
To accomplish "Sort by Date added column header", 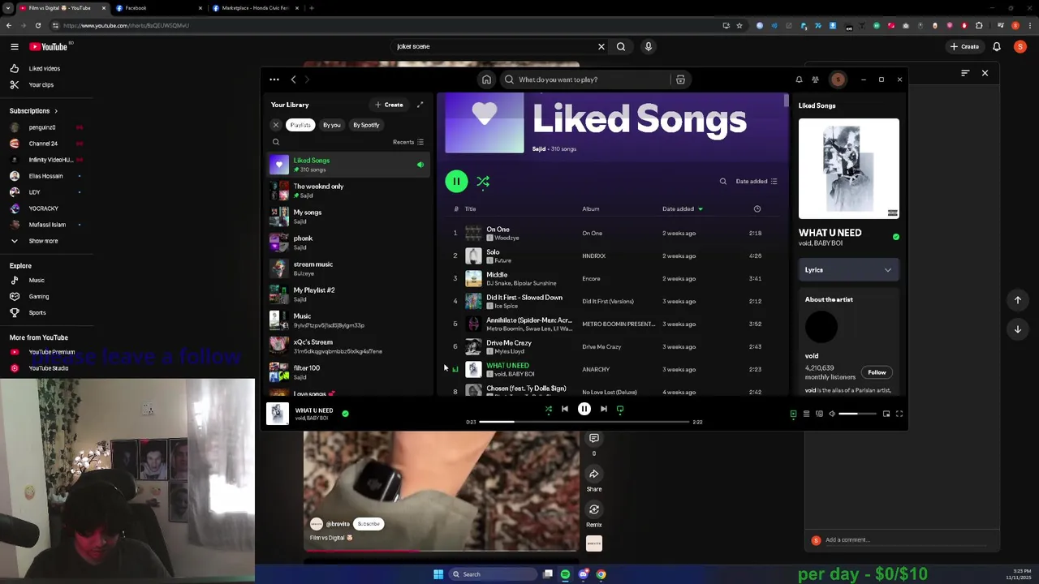I will [682, 209].
